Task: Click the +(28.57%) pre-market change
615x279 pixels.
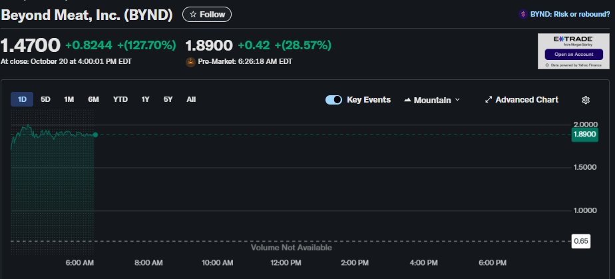Action: 304,45
